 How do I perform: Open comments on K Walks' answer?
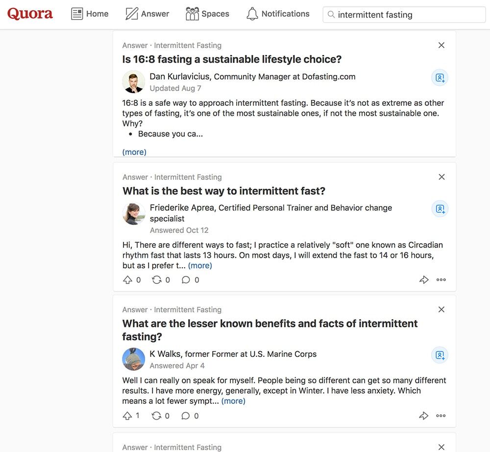pos(186,416)
